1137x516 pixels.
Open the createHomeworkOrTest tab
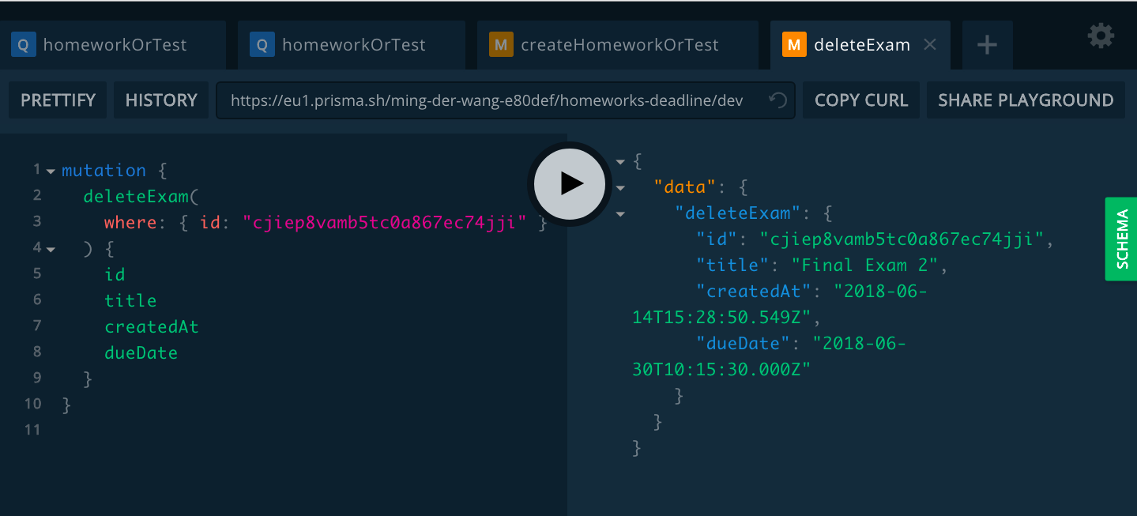point(617,45)
